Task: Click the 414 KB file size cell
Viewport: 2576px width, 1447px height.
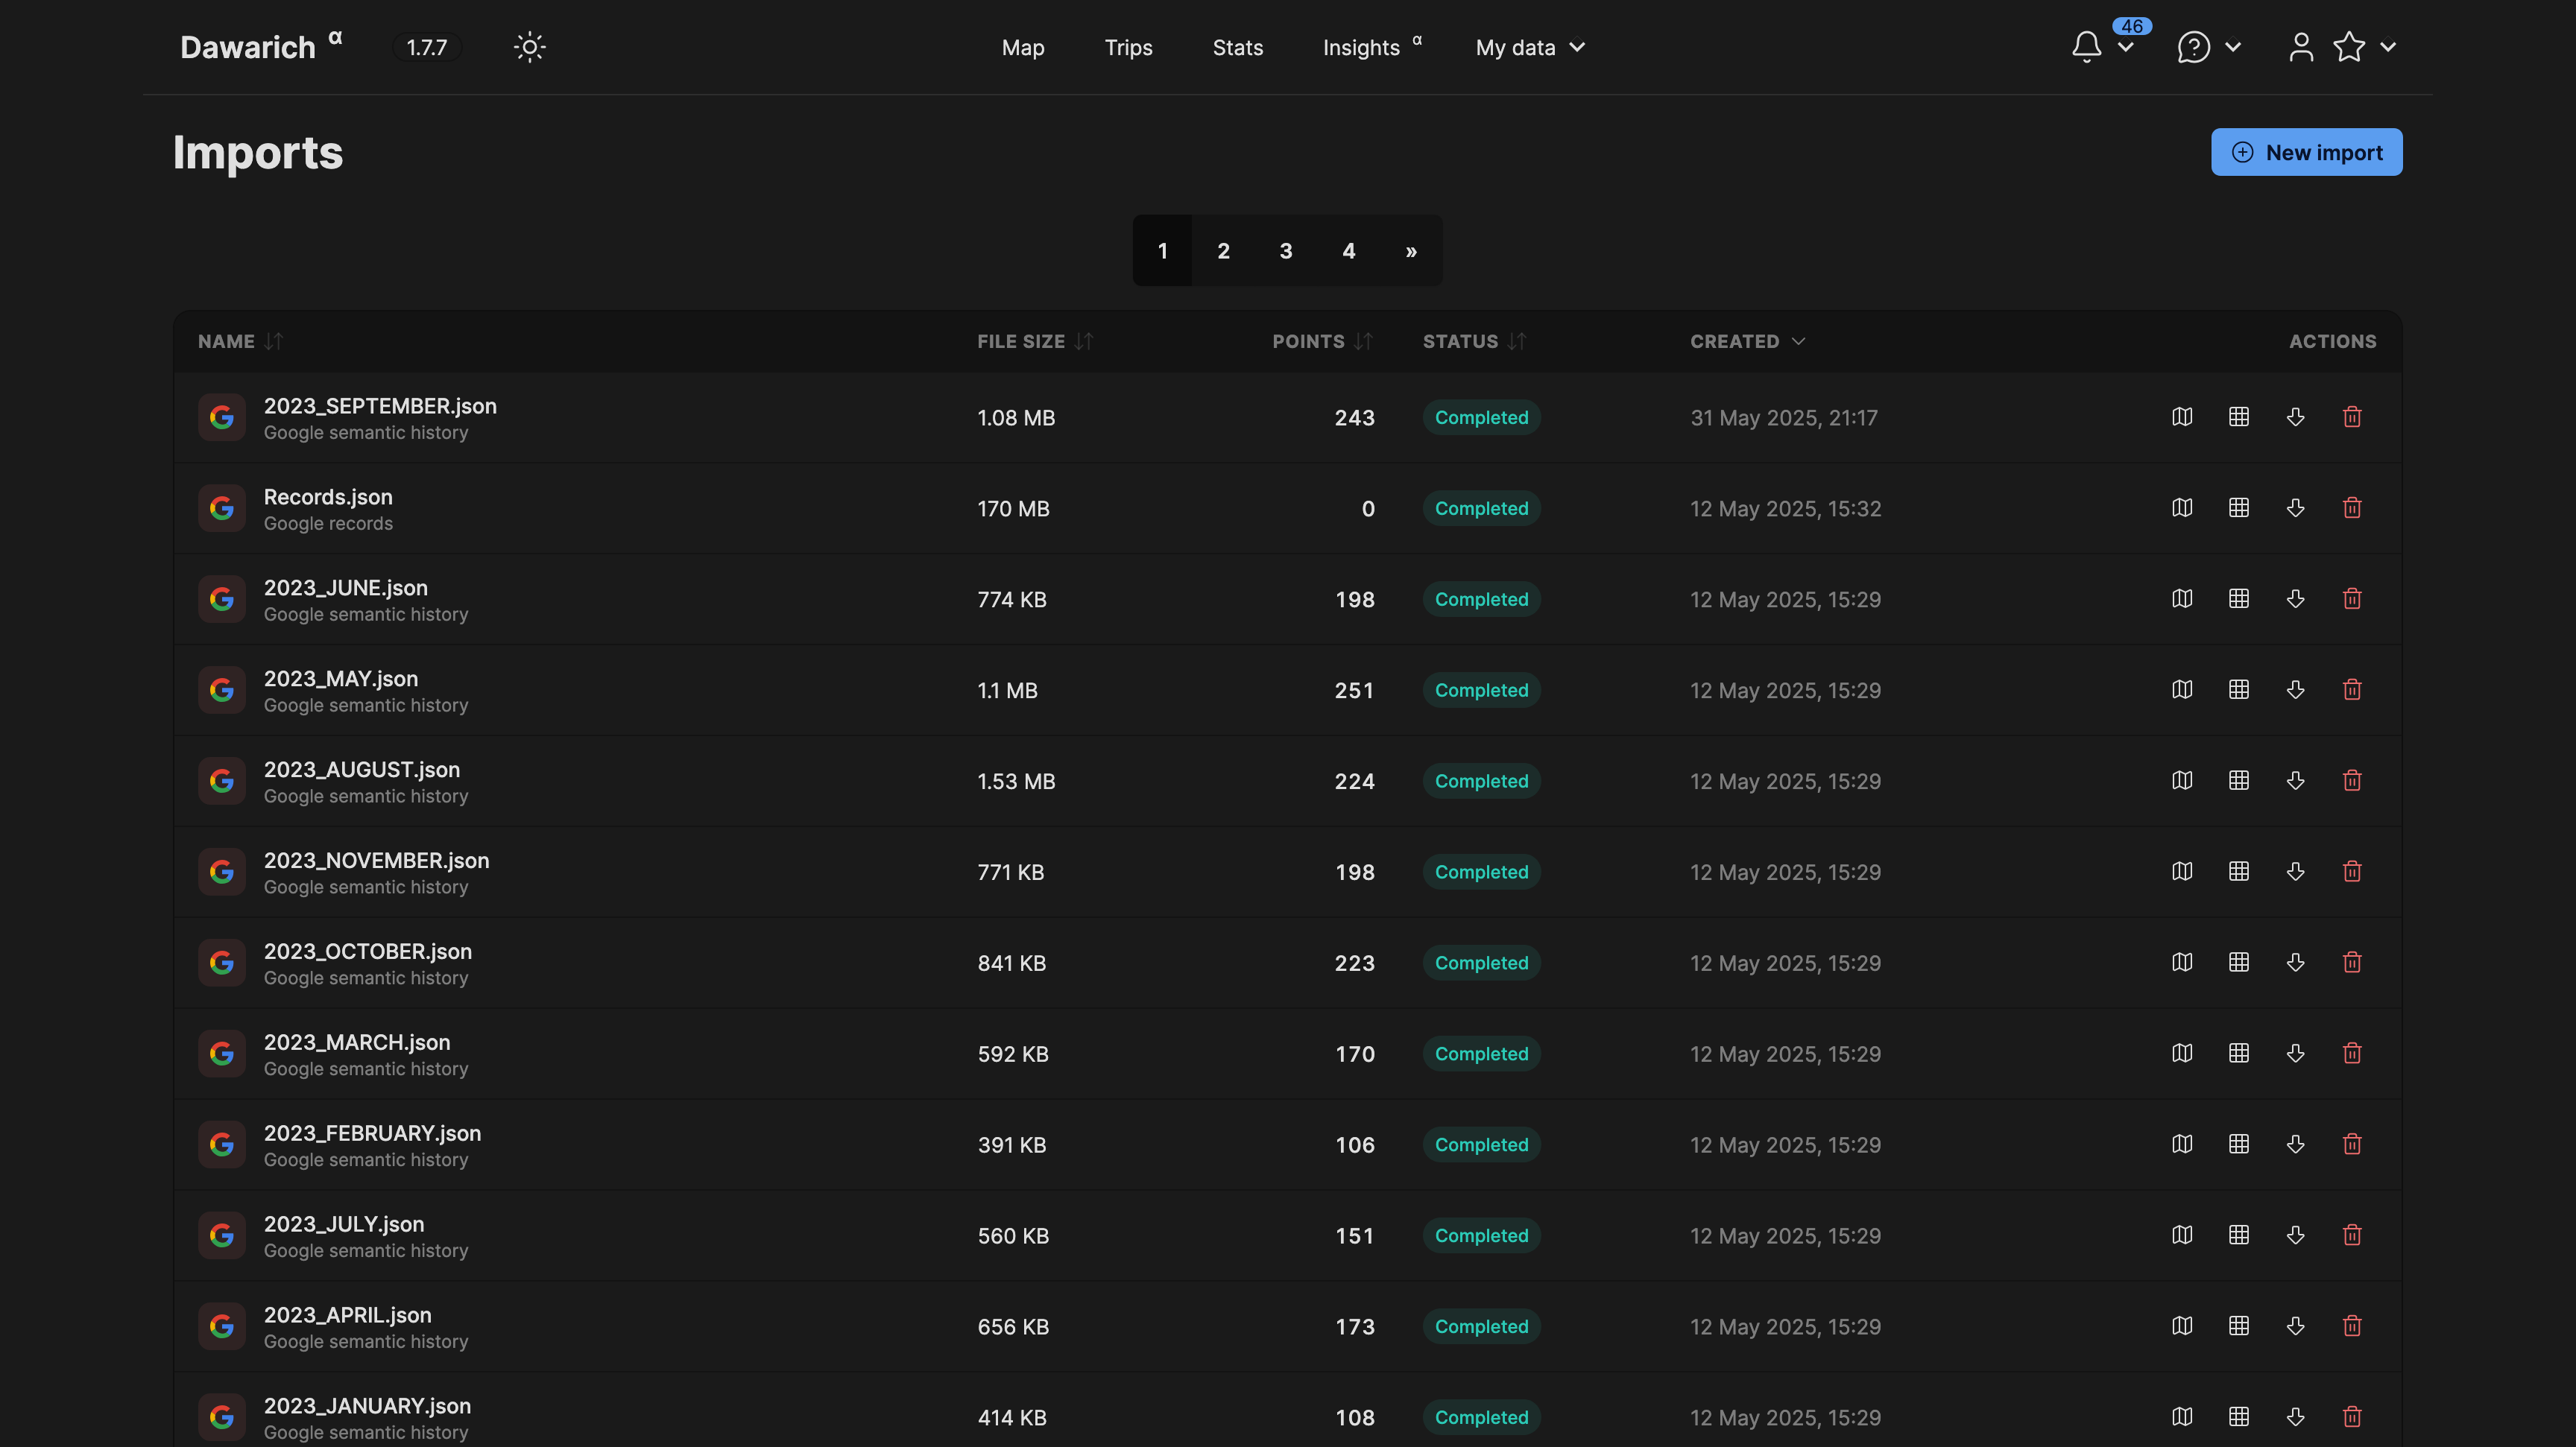Action: [1012, 1418]
